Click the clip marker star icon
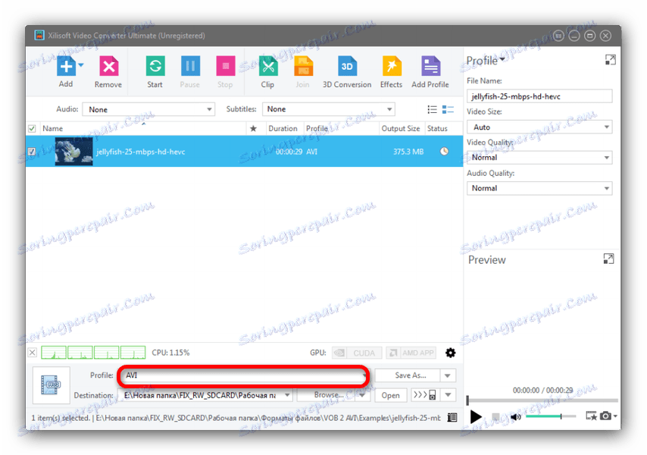647x455 pixels. (x=591, y=416)
